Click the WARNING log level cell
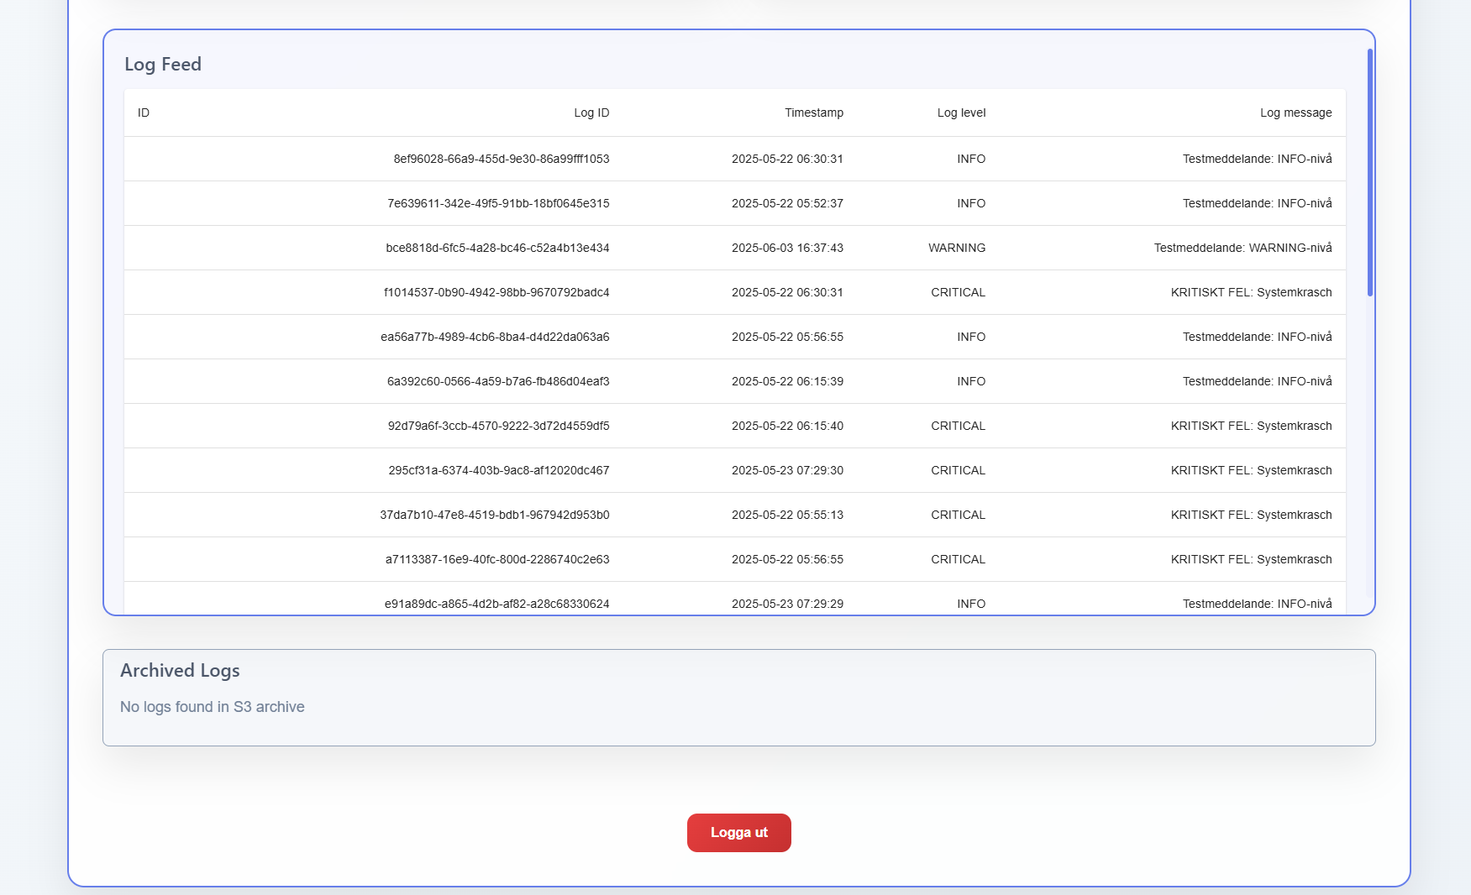 pyautogui.click(x=956, y=248)
